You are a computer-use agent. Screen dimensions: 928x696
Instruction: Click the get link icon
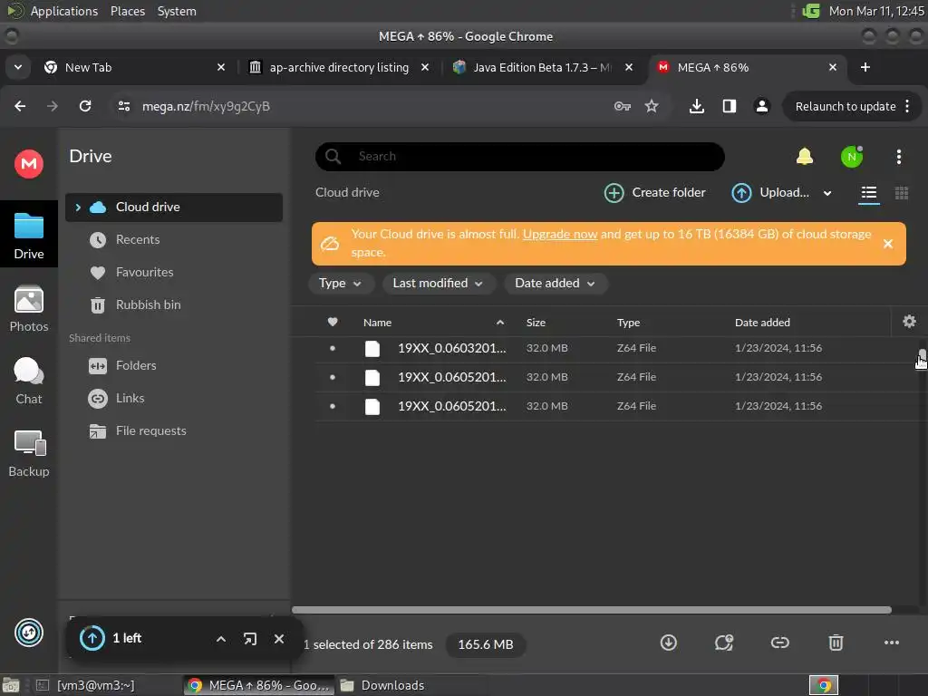pos(780,643)
